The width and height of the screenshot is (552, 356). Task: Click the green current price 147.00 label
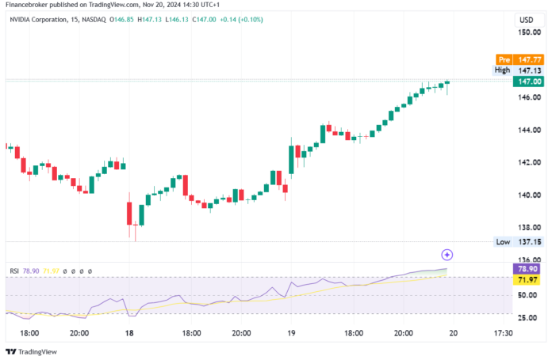(x=529, y=81)
